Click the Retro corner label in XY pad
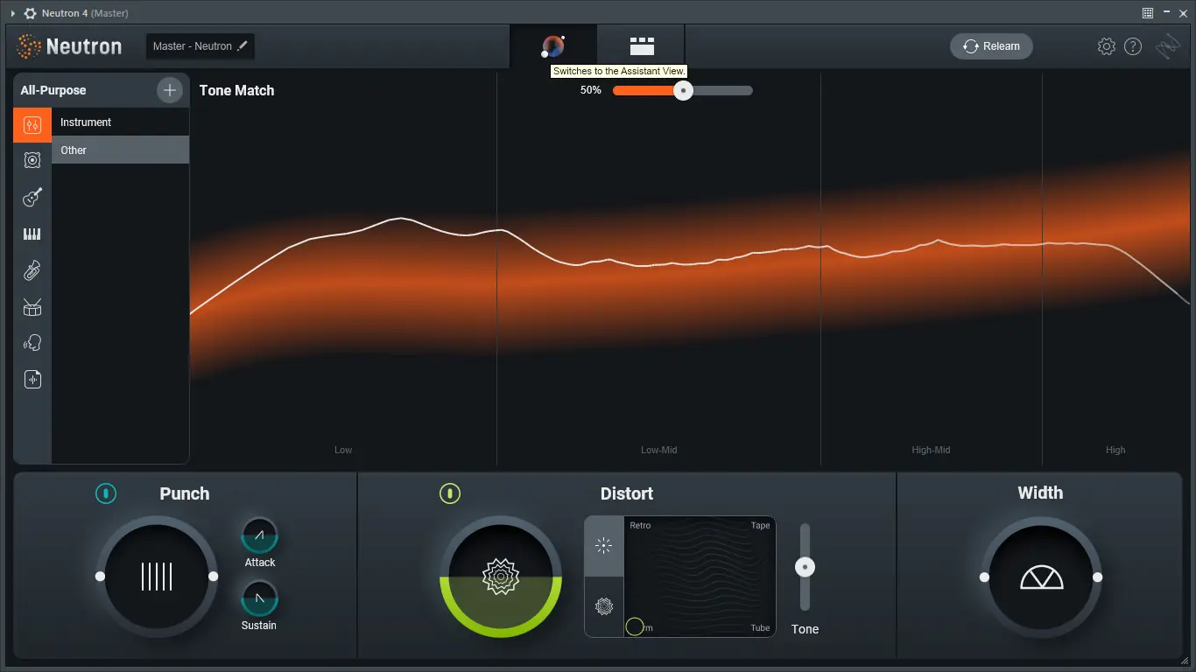1196x672 pixels. click(640, 526)
